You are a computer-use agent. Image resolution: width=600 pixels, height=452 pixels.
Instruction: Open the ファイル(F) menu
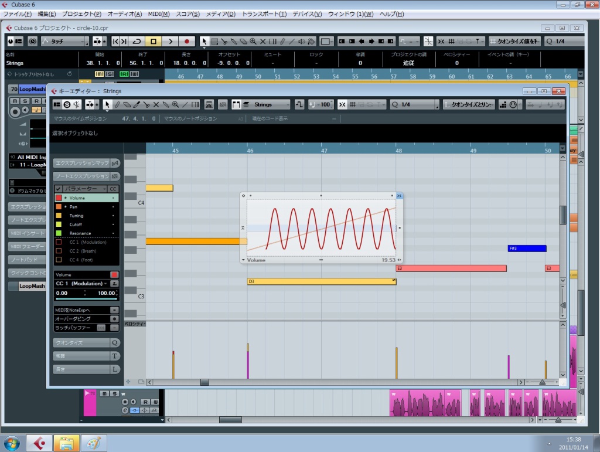tap(17, 14)
